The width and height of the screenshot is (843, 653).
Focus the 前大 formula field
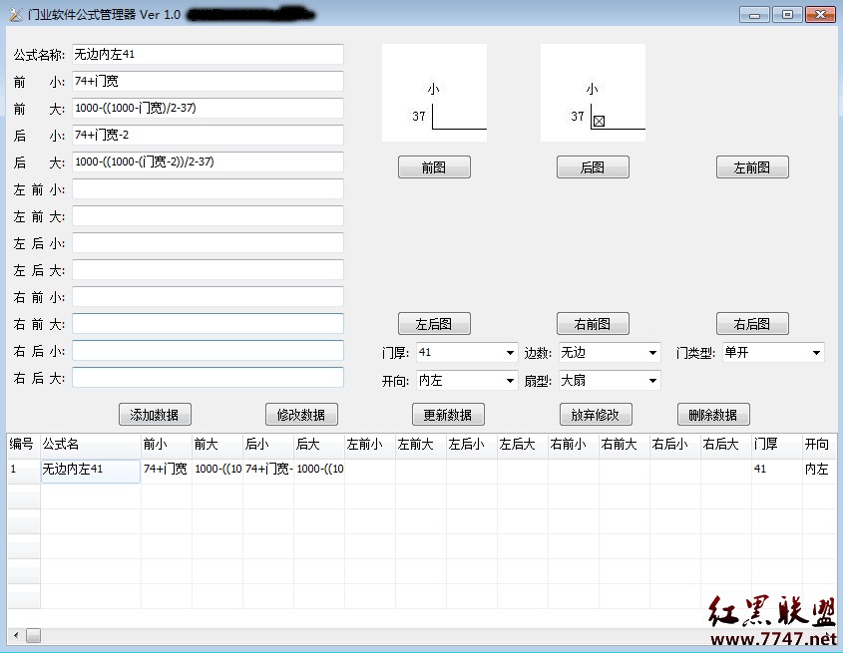[209, 108]
